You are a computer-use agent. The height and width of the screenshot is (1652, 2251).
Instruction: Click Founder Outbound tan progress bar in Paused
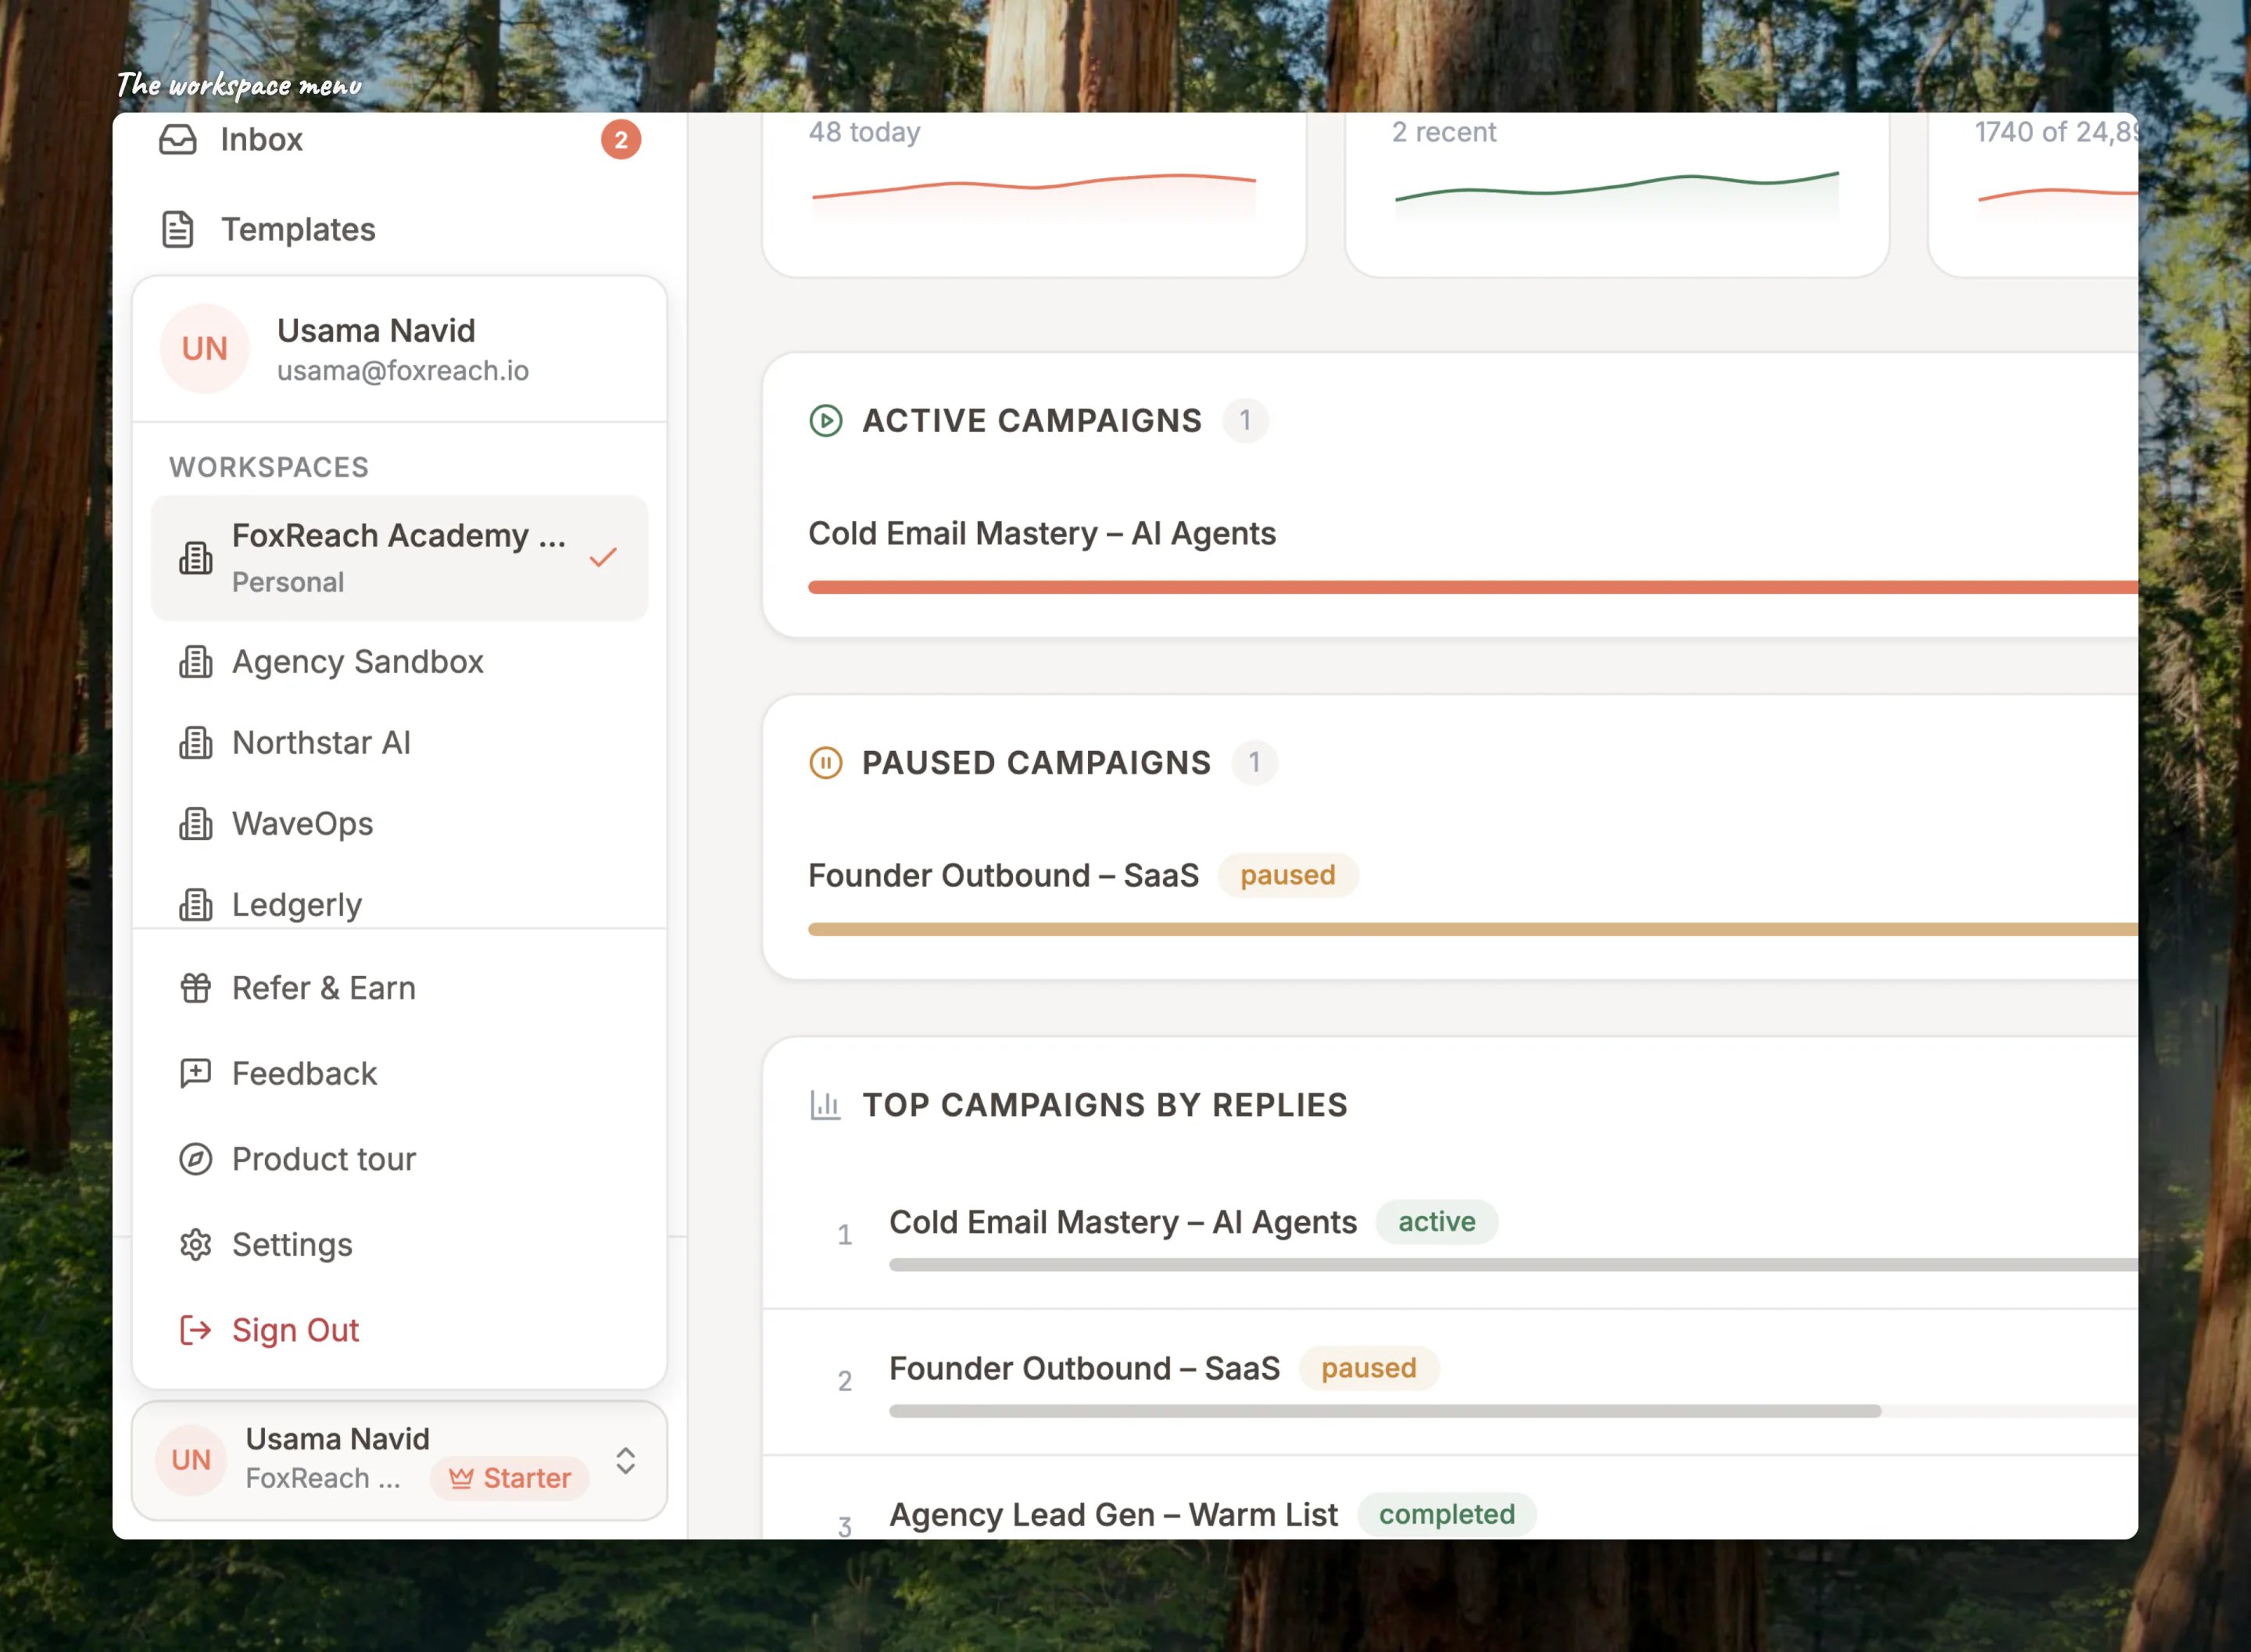[x=1473, y=929]
